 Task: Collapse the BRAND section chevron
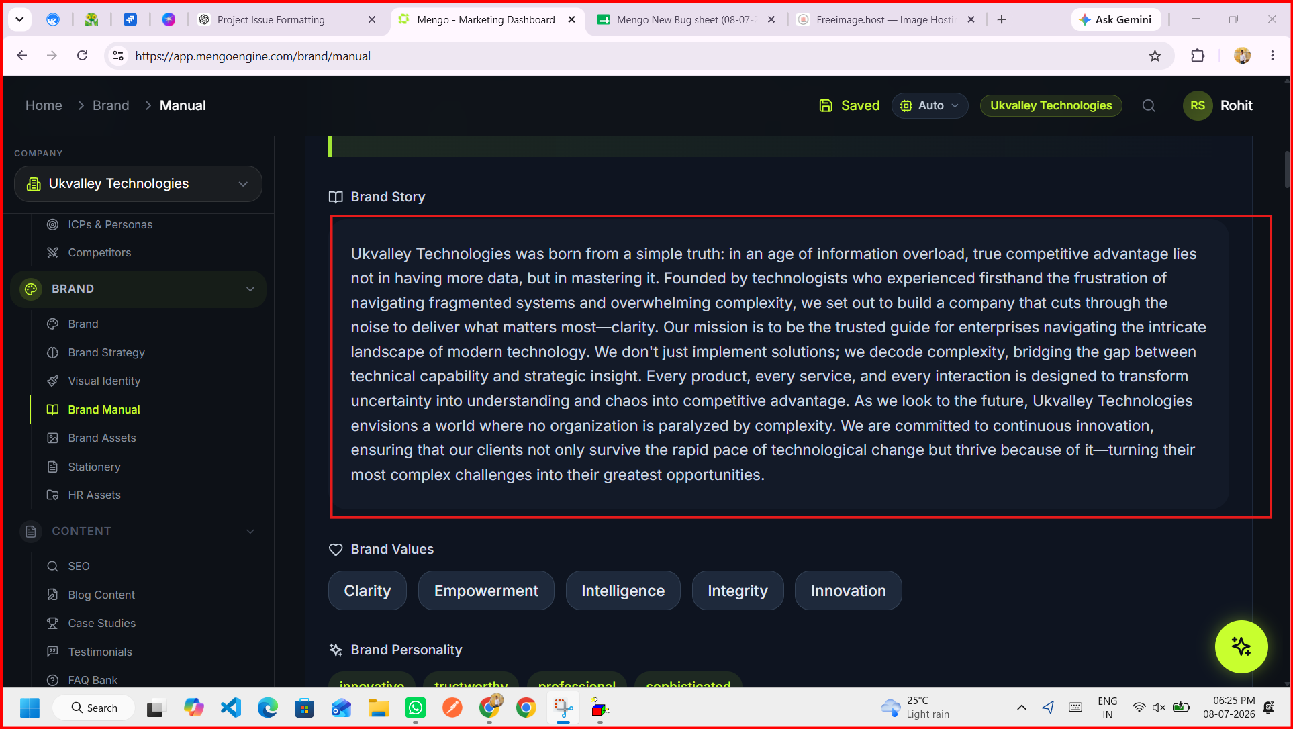[x=250, y=289]
